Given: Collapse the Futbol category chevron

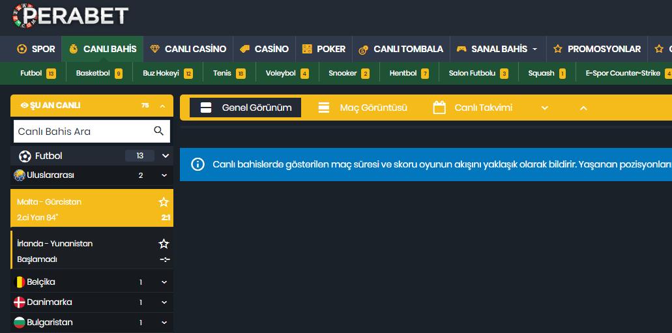Looking at the screenshot, I should [166, 156].
